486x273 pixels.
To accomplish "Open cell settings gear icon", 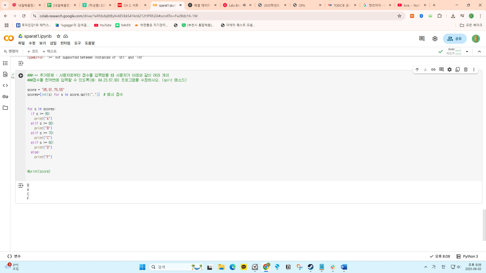I will pos(450,70).
